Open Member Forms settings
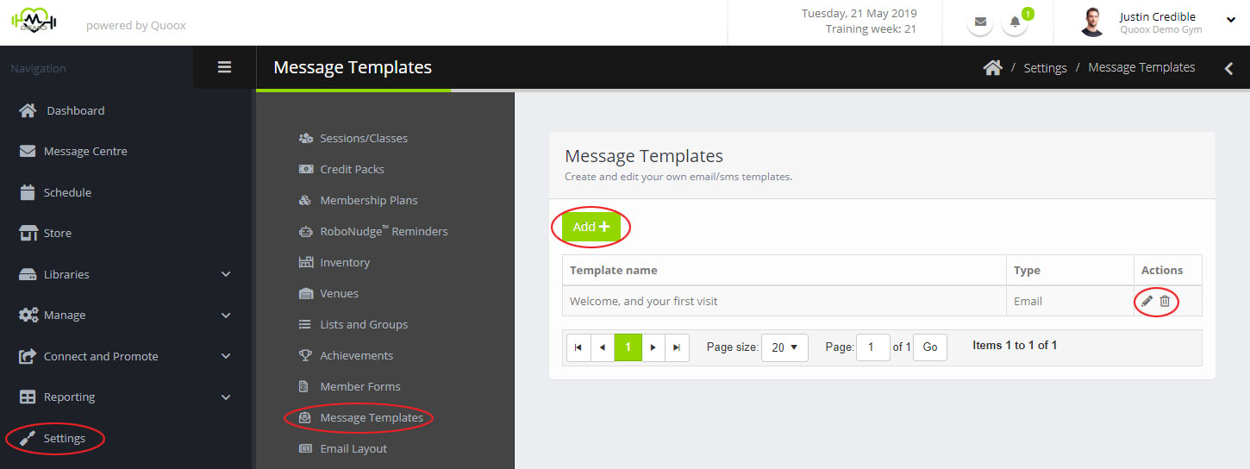The width and height of the screenshot is (1250, 469). pos(360,386)
